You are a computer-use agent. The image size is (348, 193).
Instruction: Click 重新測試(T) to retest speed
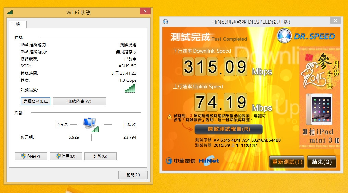287,162
